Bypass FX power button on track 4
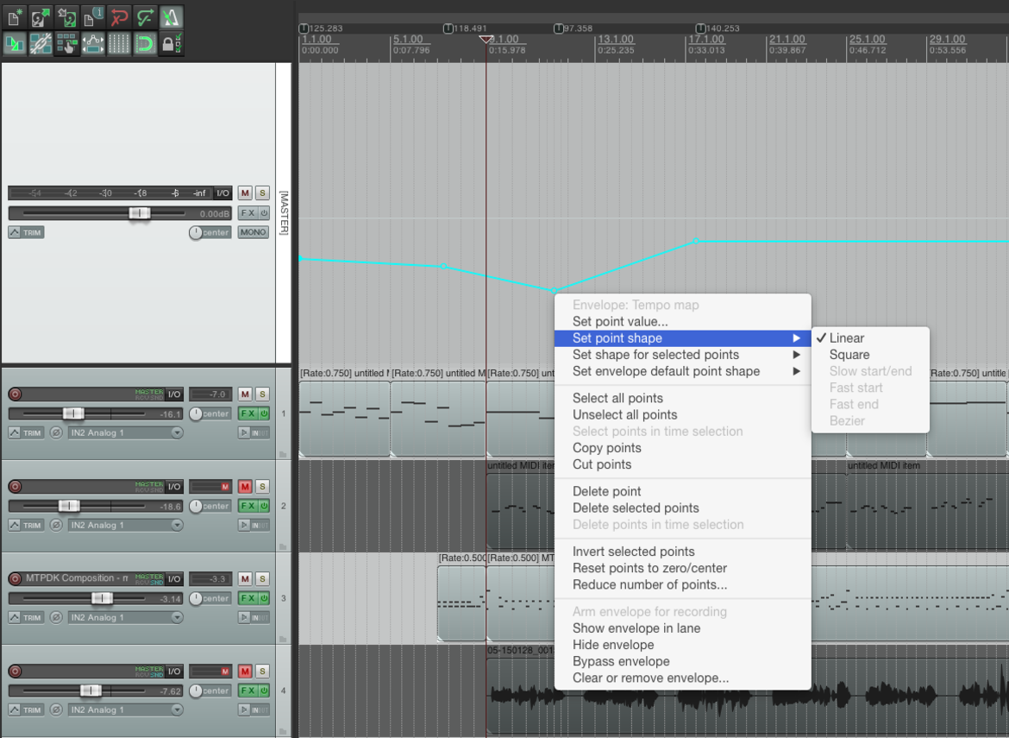 [x=264, y=691]
